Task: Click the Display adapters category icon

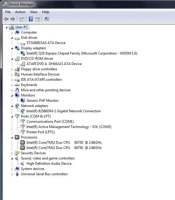Action: point(17,48)
